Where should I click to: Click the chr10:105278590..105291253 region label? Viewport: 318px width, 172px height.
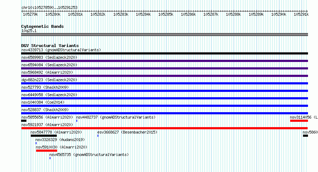pos(49,7)
